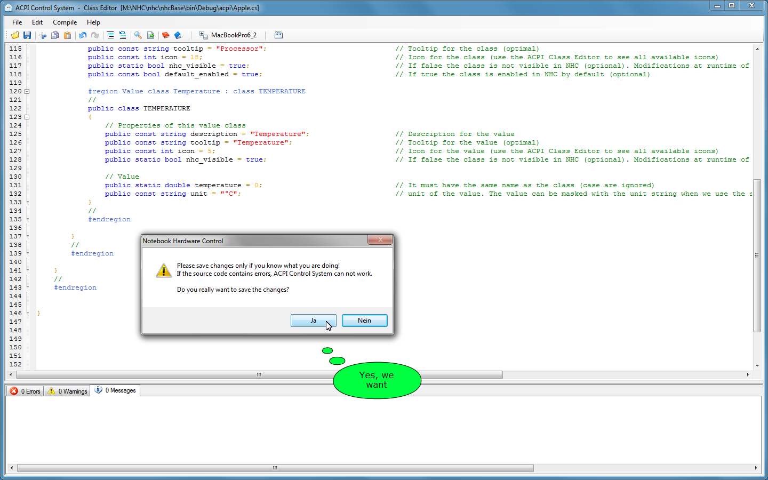Decline saving by clicking Nein

[x=364, y=321]
